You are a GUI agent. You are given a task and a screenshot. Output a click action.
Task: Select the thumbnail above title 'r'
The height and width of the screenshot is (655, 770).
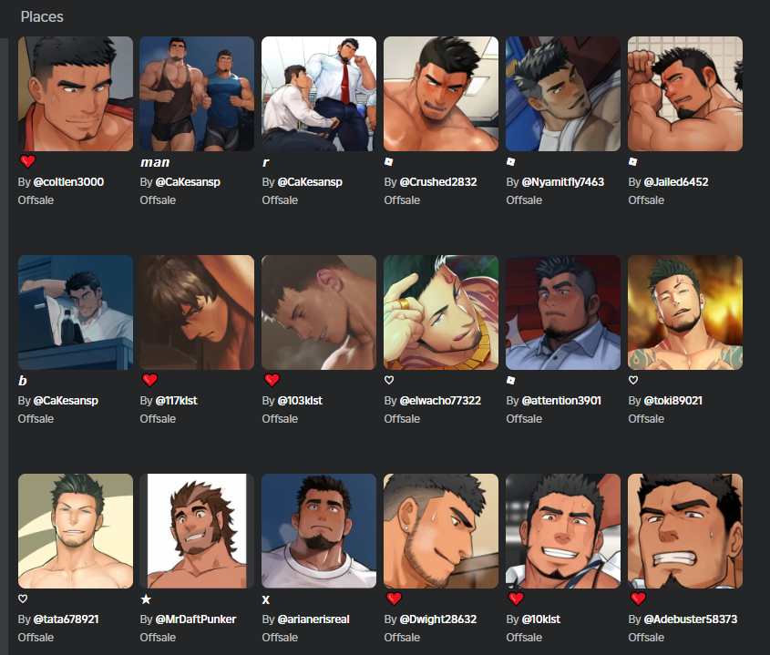coord(319,93)
